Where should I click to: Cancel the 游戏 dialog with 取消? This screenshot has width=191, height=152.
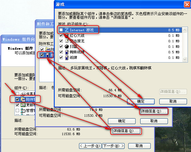coord(173,101)
